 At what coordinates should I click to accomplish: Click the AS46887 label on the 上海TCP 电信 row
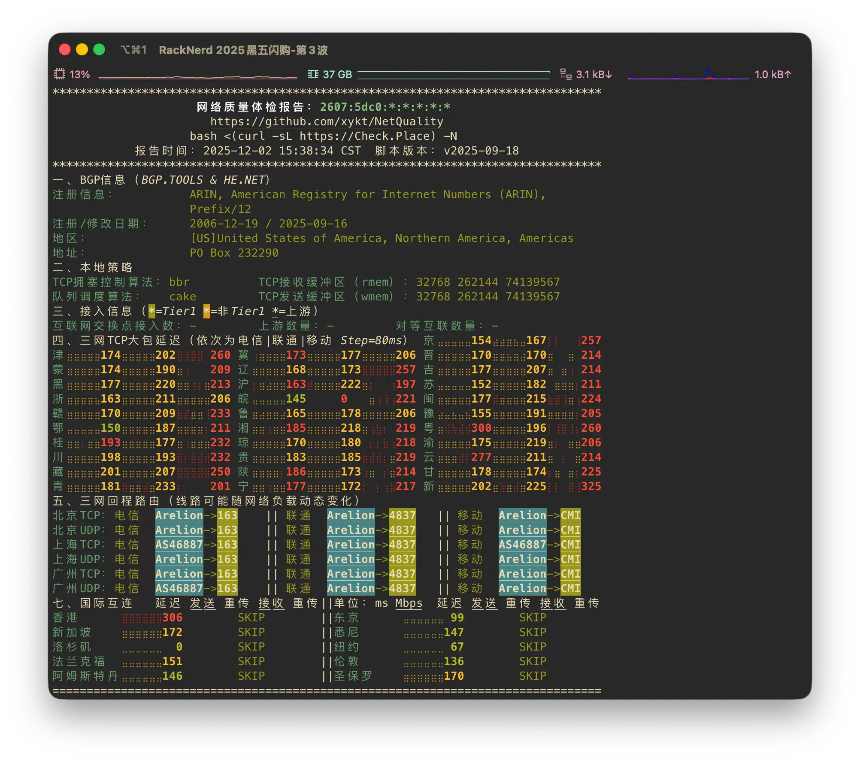coord(179,545)
